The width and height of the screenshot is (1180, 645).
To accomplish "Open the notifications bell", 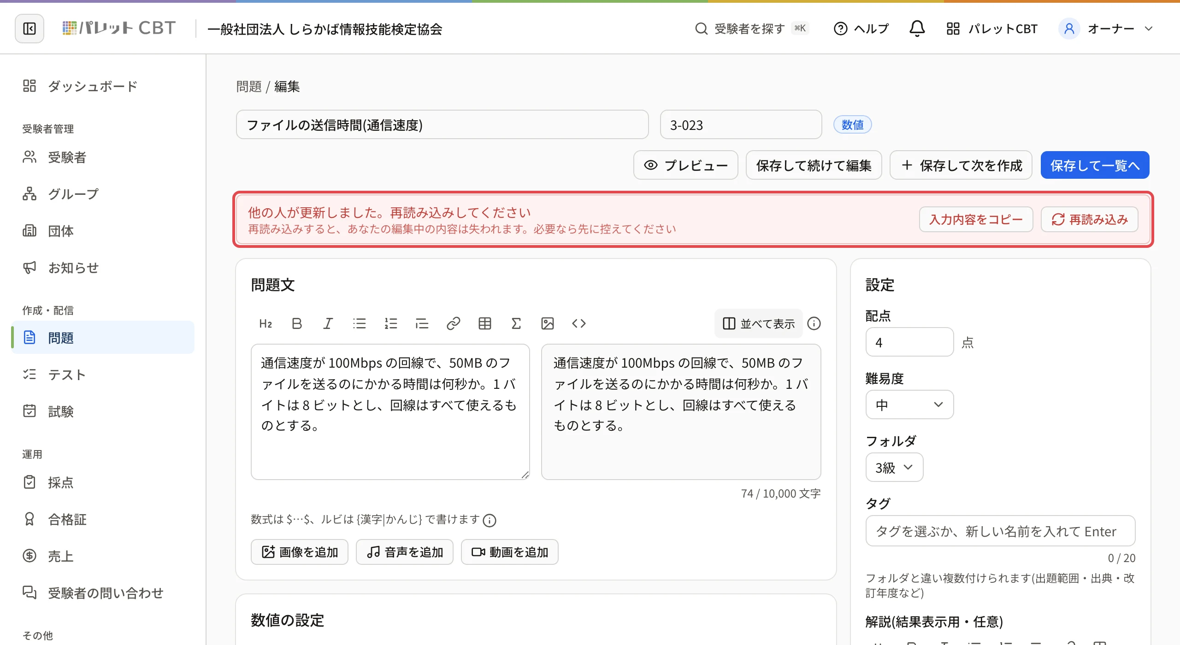I will [917, 29].
